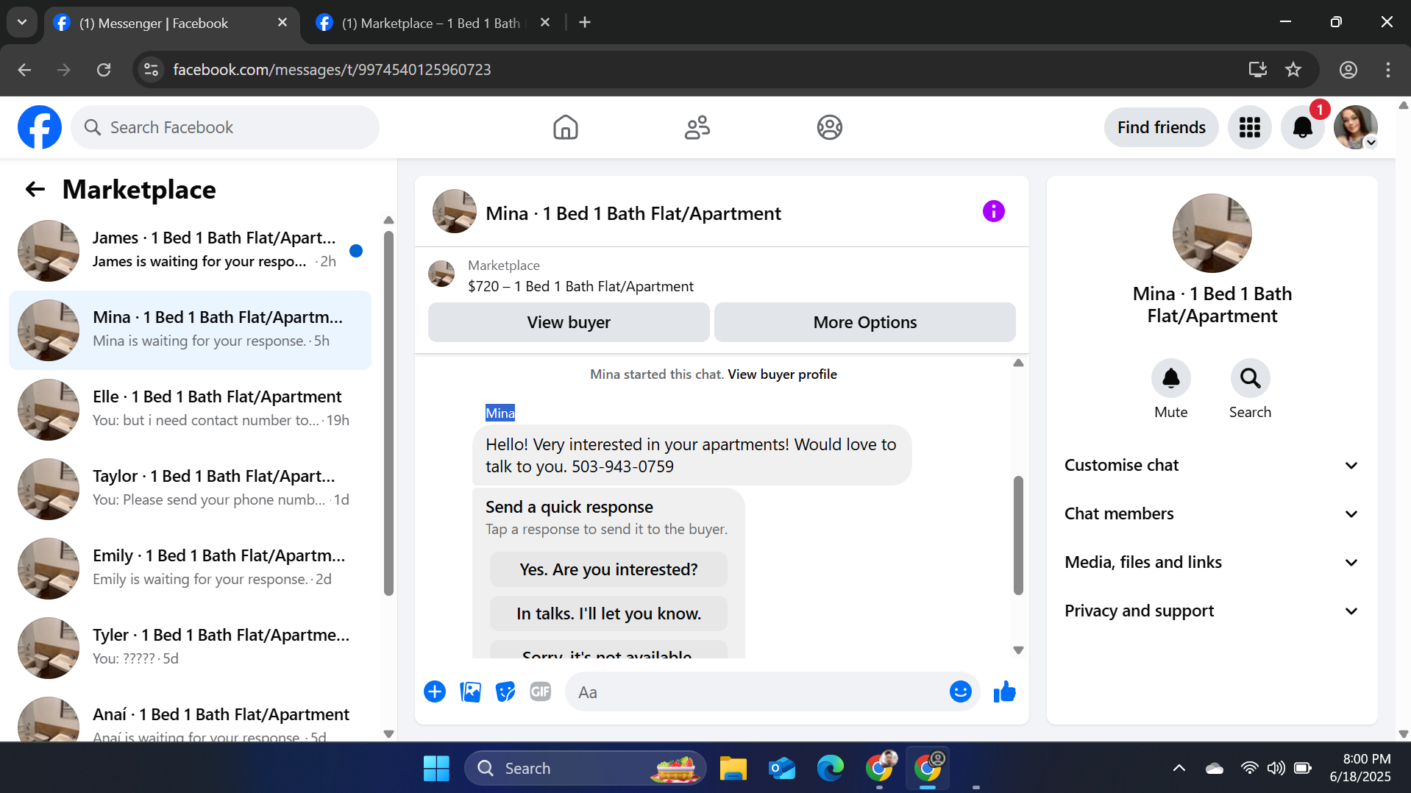1411x793 pixels.
Task: Open conversation information purple icon
Action: point(993,212)
